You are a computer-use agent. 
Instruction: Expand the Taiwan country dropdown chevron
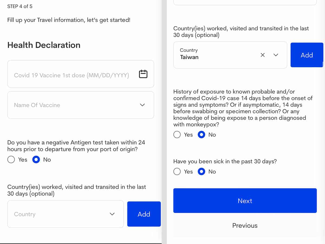click(276, 55)
